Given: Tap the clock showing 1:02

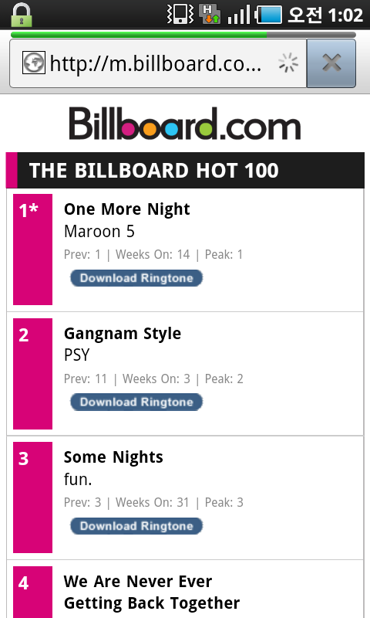Looking at the screenshot, I should 345,15.
